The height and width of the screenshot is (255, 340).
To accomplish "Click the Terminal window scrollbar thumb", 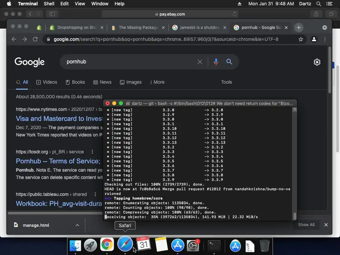I will pos(295,216).
